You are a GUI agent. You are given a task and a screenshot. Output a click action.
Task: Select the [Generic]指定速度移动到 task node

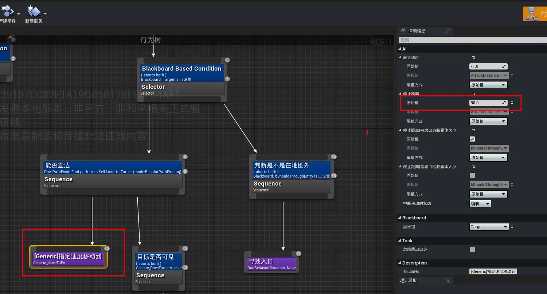point(69,259)
